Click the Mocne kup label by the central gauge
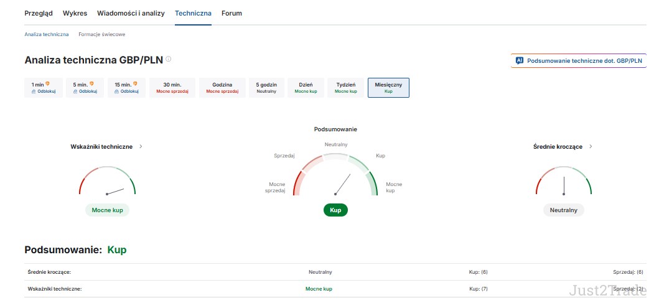This screenshot has height=308, width=659. [394, 187]
